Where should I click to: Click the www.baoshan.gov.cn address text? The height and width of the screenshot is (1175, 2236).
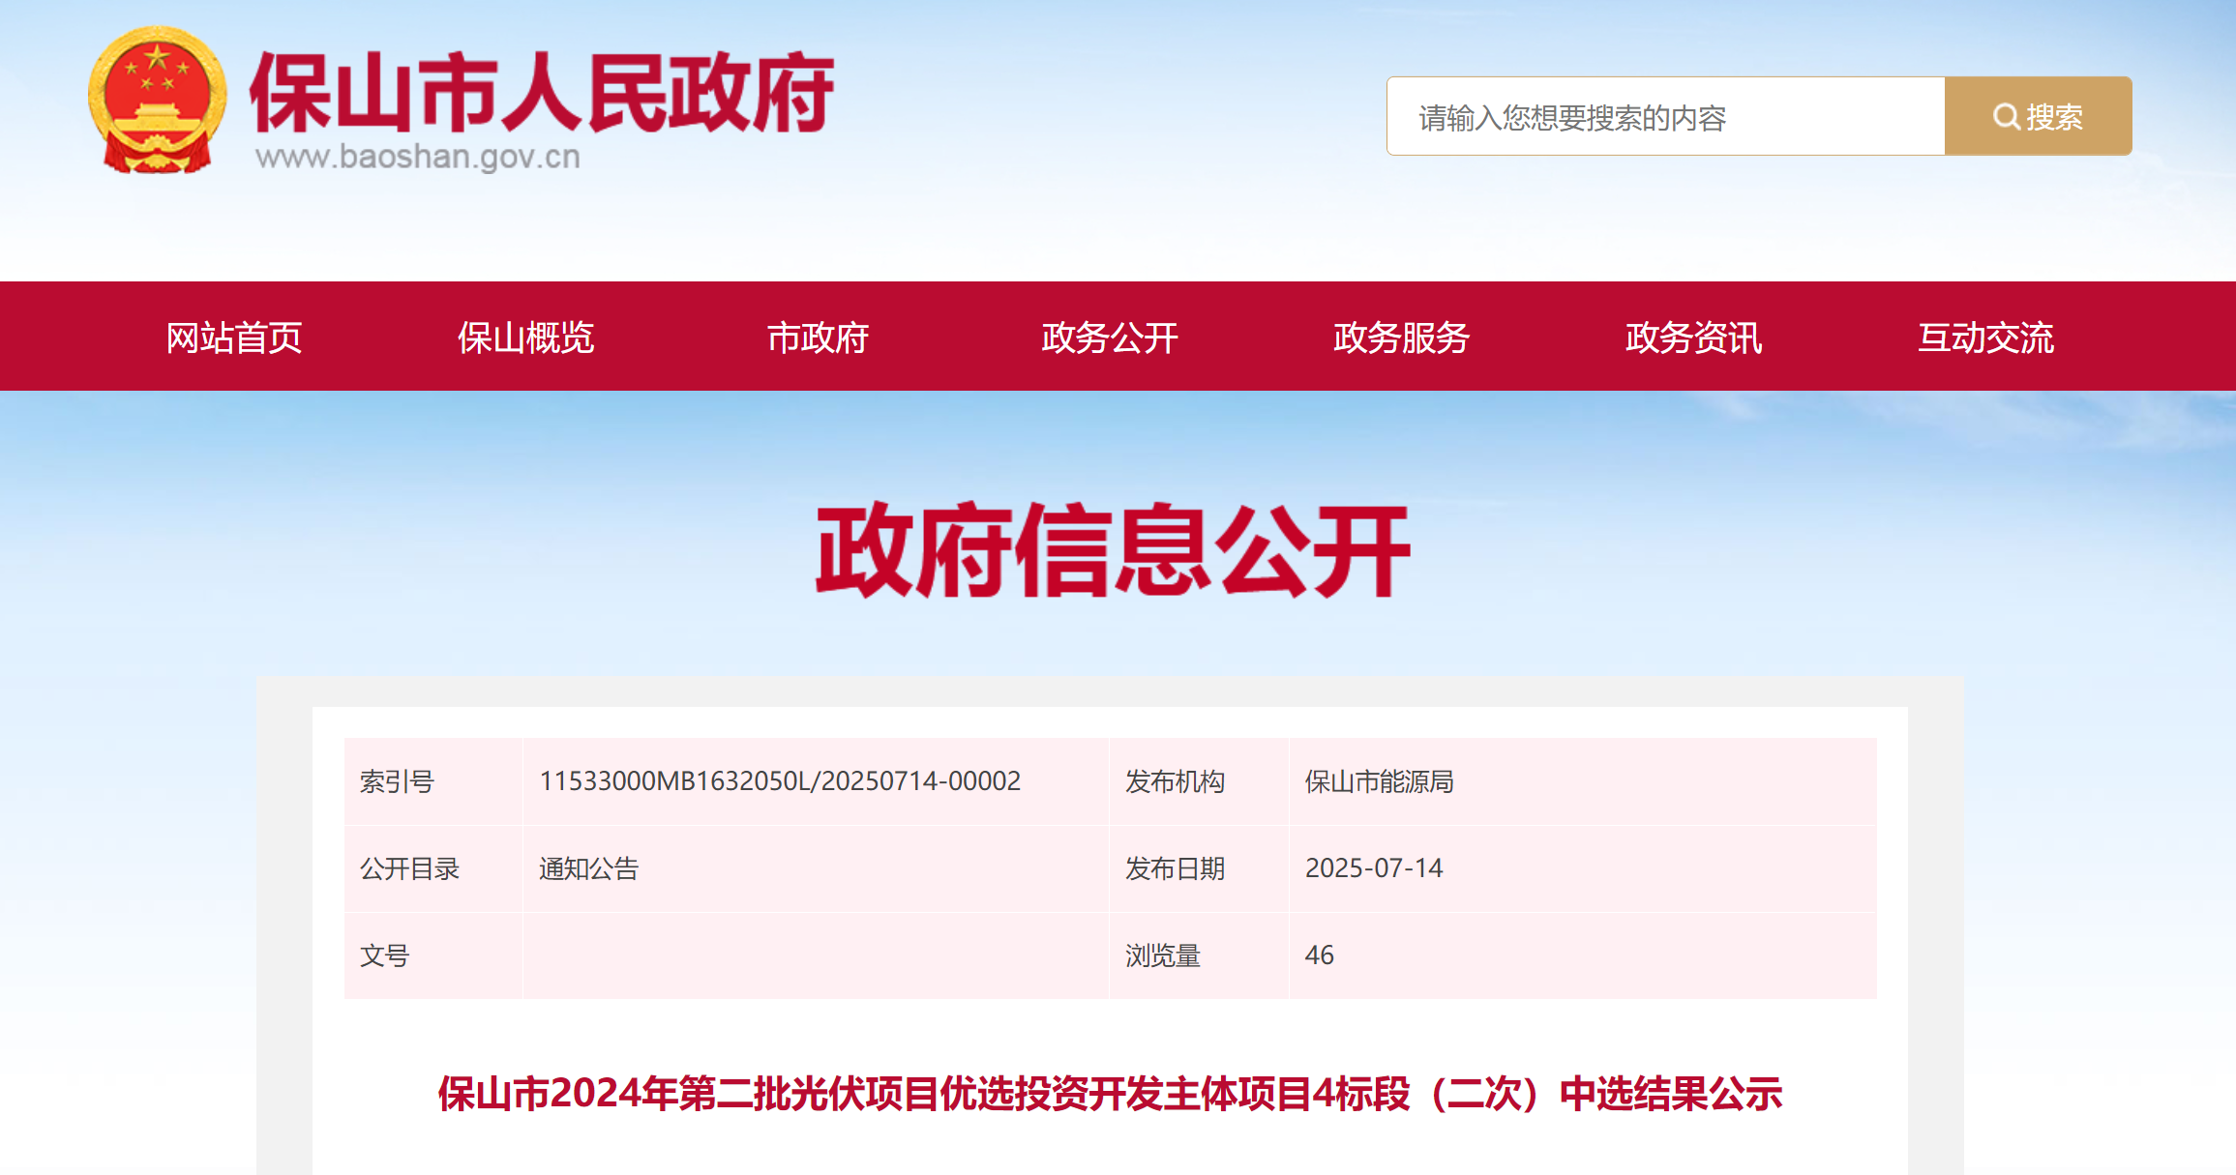tap(418, 157)
